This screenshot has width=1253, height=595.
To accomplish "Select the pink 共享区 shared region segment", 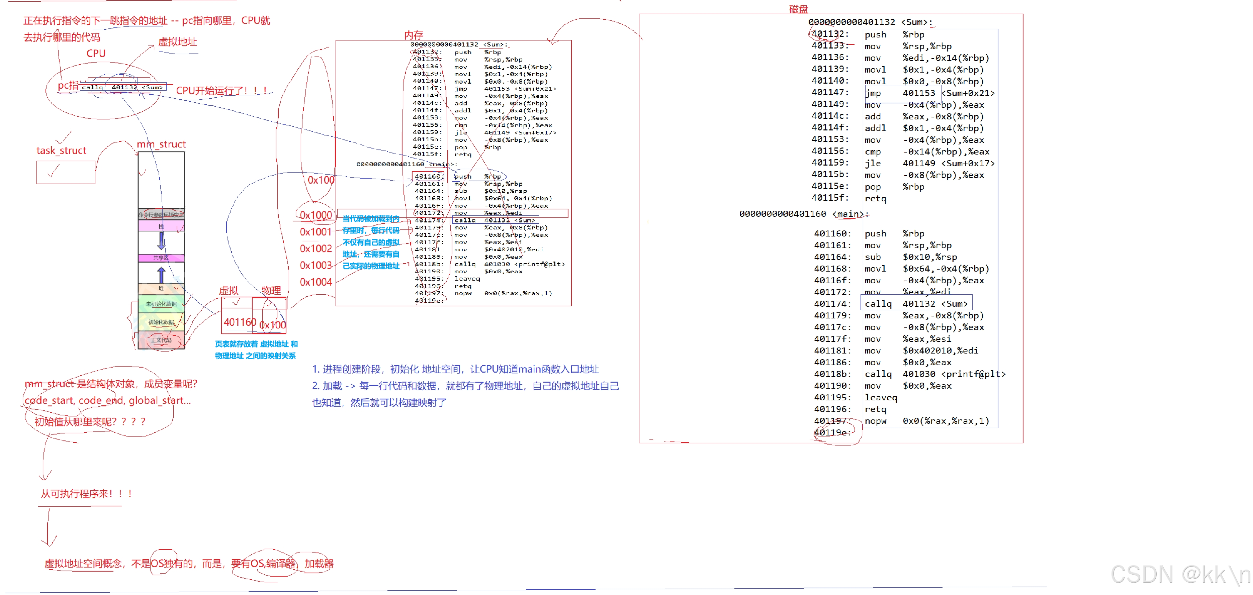I will [x=161, y=258].
